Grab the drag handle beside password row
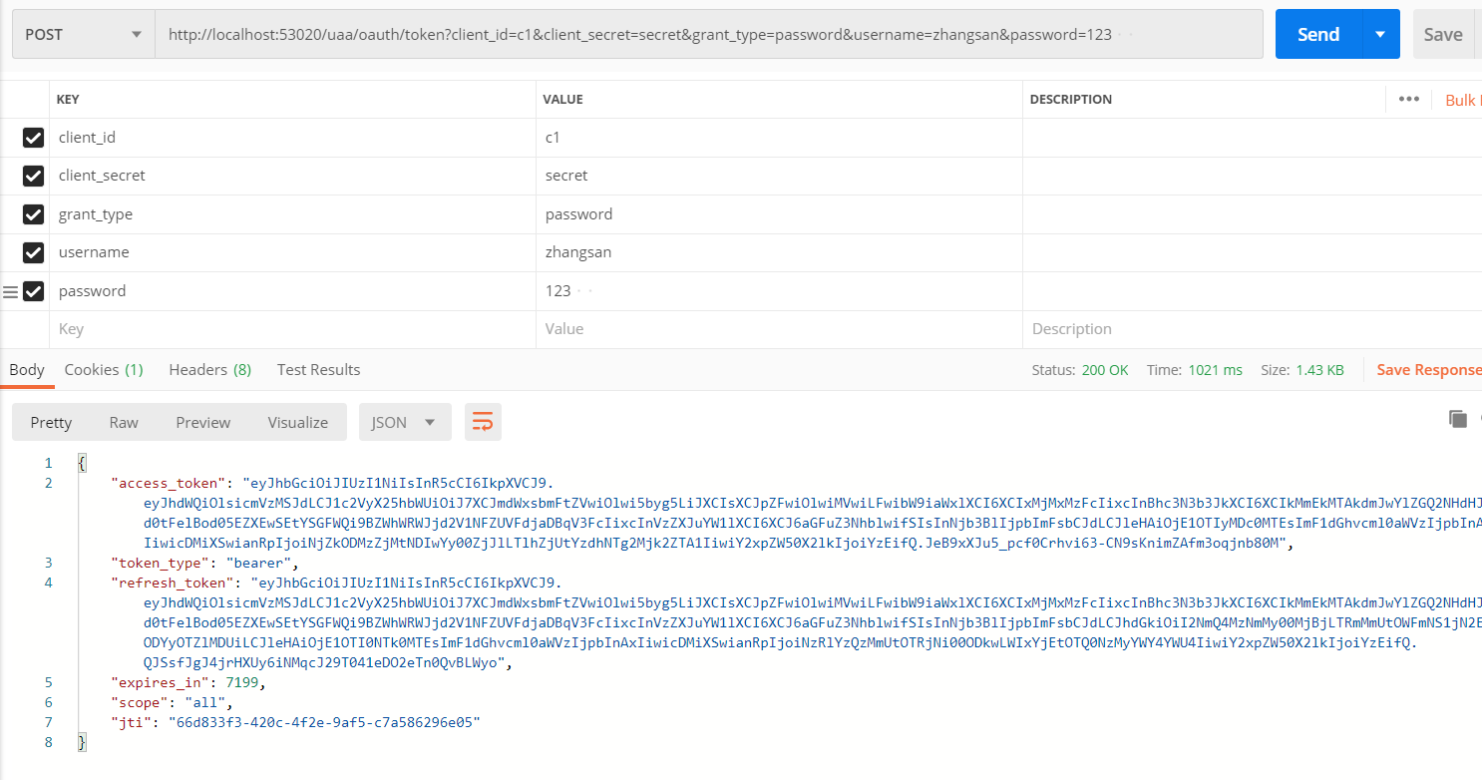 (x=11, y=291)
